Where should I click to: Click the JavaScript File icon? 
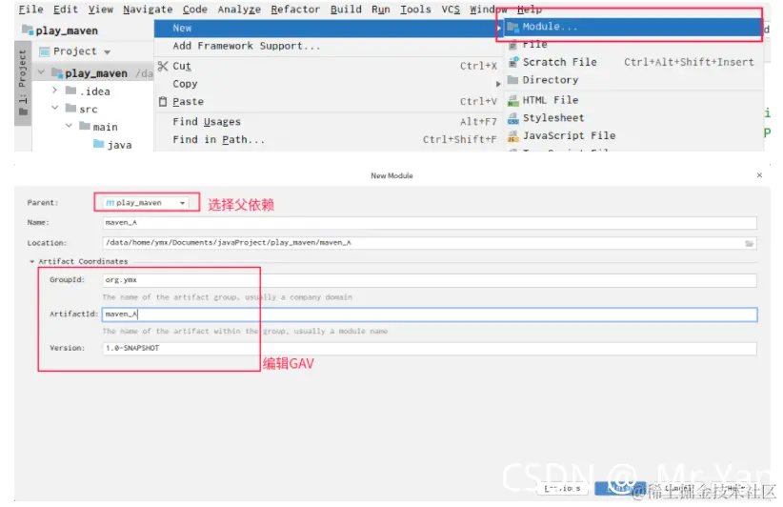[x=513, y=136]
